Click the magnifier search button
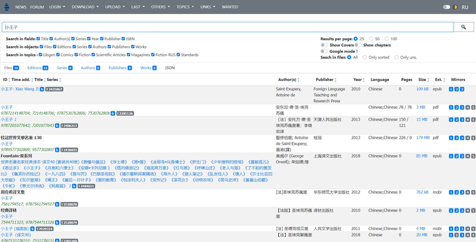This screenshot has width=476, height=242. [x=463, y=27]
